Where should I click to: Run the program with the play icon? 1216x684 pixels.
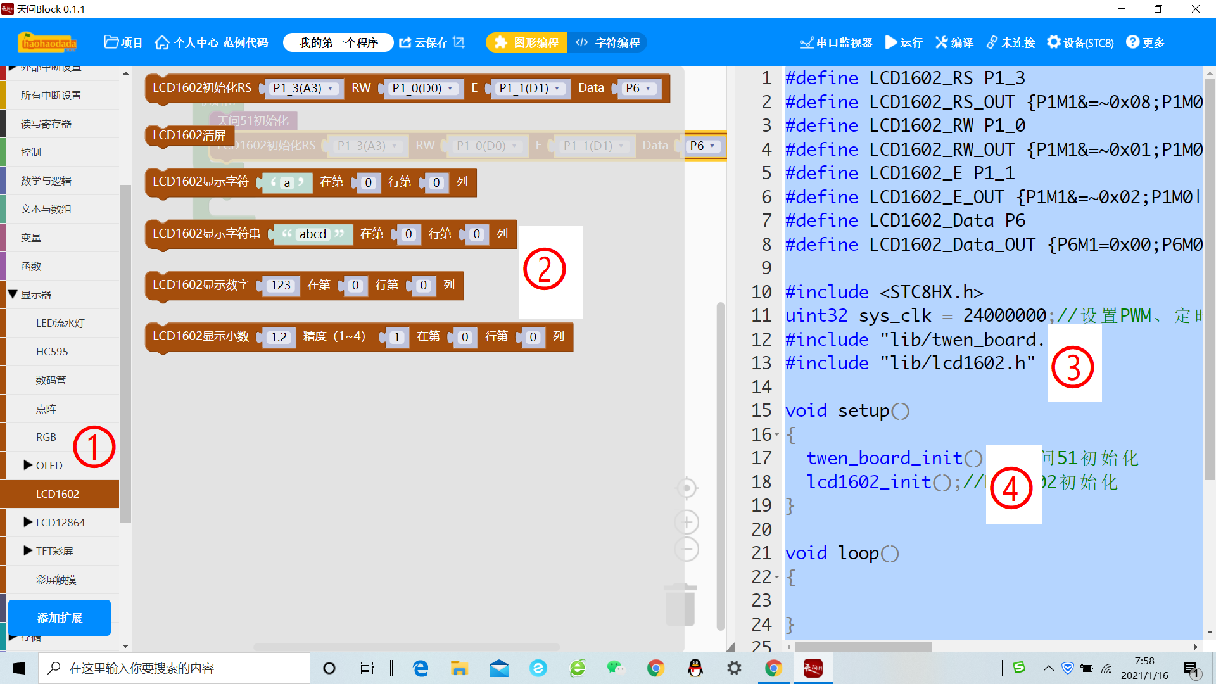tap(890, 42)
